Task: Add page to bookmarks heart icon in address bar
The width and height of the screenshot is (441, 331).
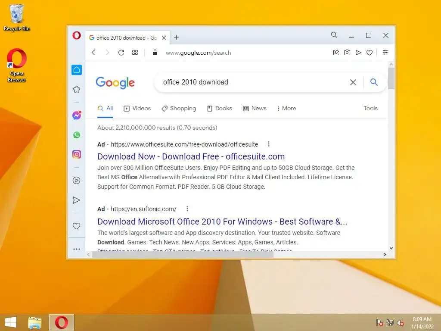Action: (x=370, y=53)
